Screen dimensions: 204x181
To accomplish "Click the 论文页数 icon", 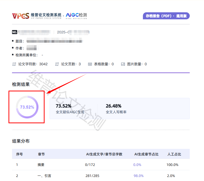I will [57, 64].
